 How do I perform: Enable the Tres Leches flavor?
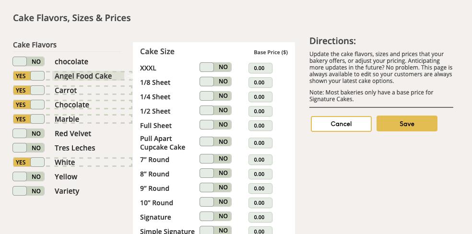pos(28,148)
